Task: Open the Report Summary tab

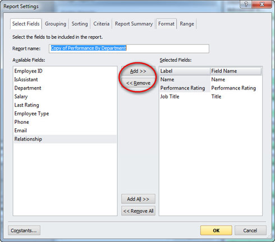Action: click(134, 24)
